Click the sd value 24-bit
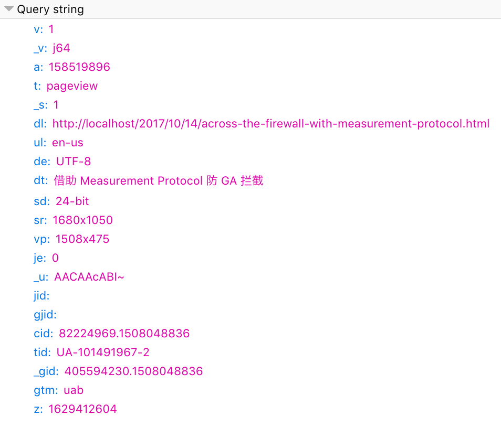The height and width of the screenshot is (427, 501). [72, 201]
